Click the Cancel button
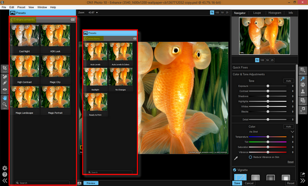308x186 pixels. 249,183
